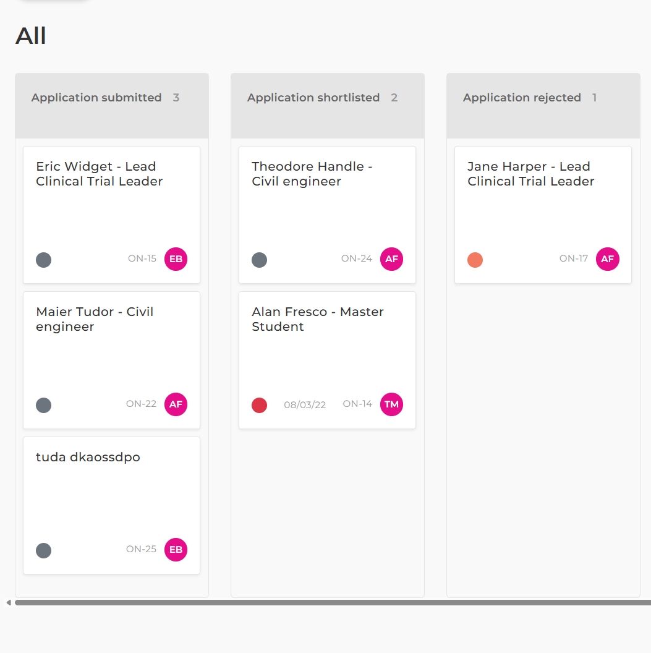This screenshot has height=653, width=651.
Task: Open Eric Widget - Lead Clinical Trial Leader card
Action: click(x=99, y=174)
